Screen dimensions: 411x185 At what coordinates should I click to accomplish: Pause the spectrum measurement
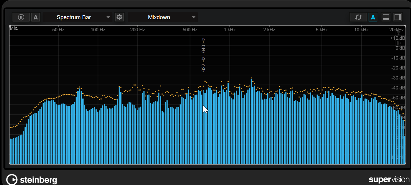tap(21, 17)
